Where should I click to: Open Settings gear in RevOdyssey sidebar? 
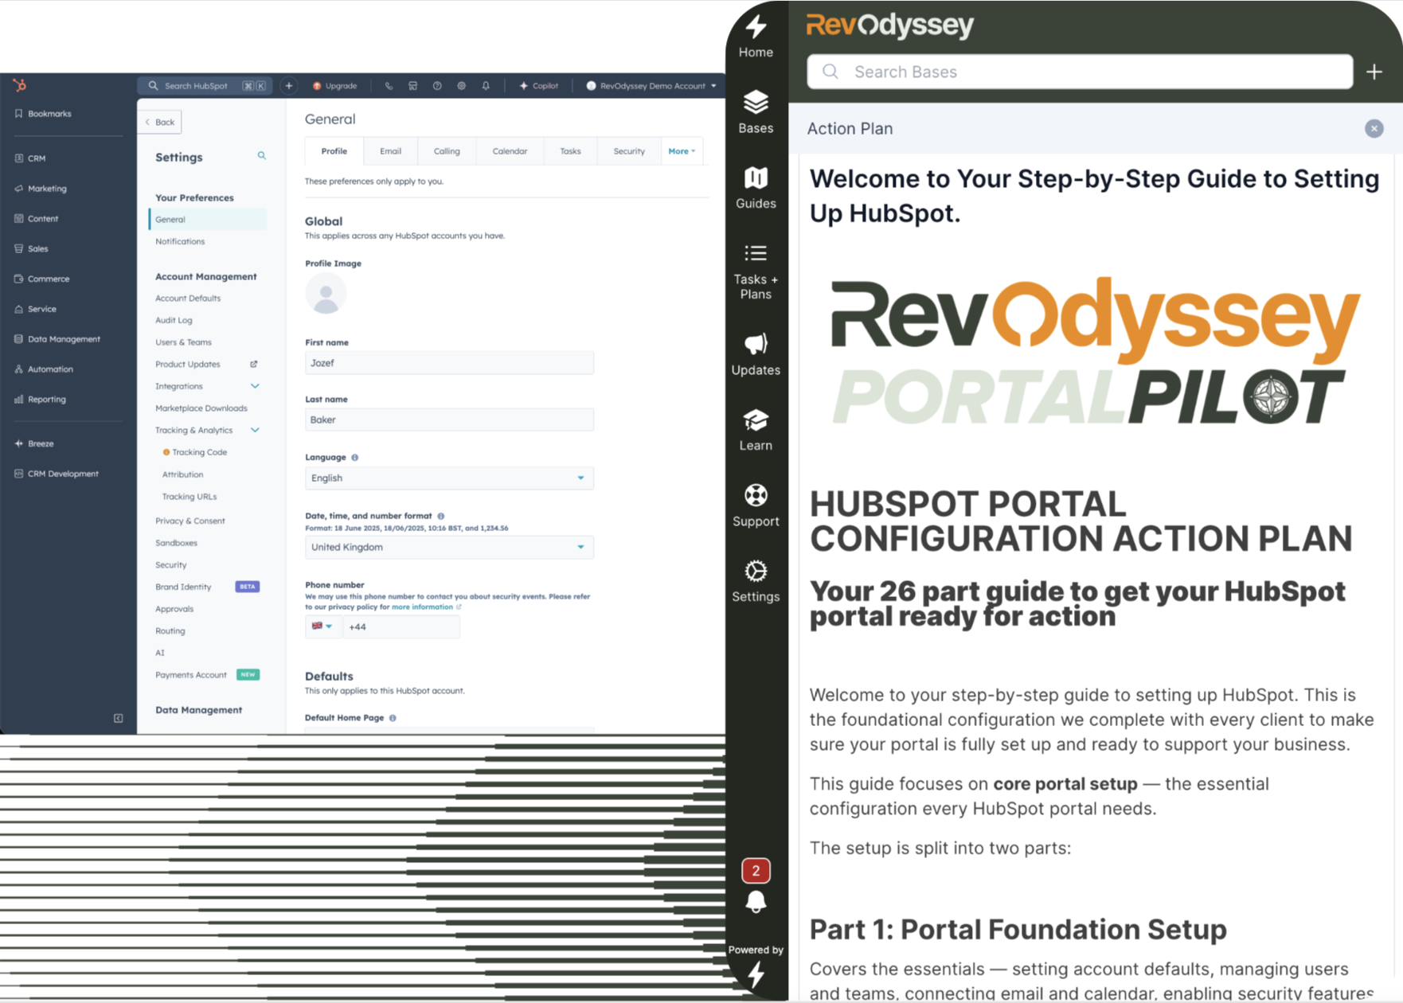pyautogui.click(x=756, y=581)
